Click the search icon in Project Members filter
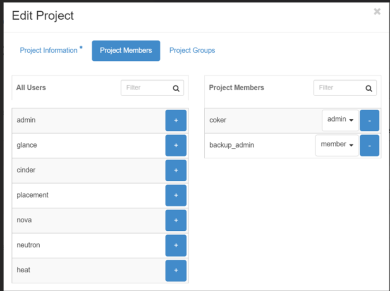 coord(369,88)
